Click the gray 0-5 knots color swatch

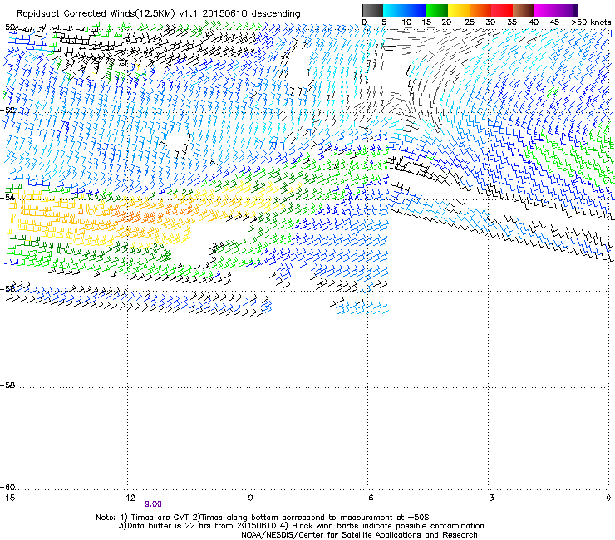click(372, 10)
